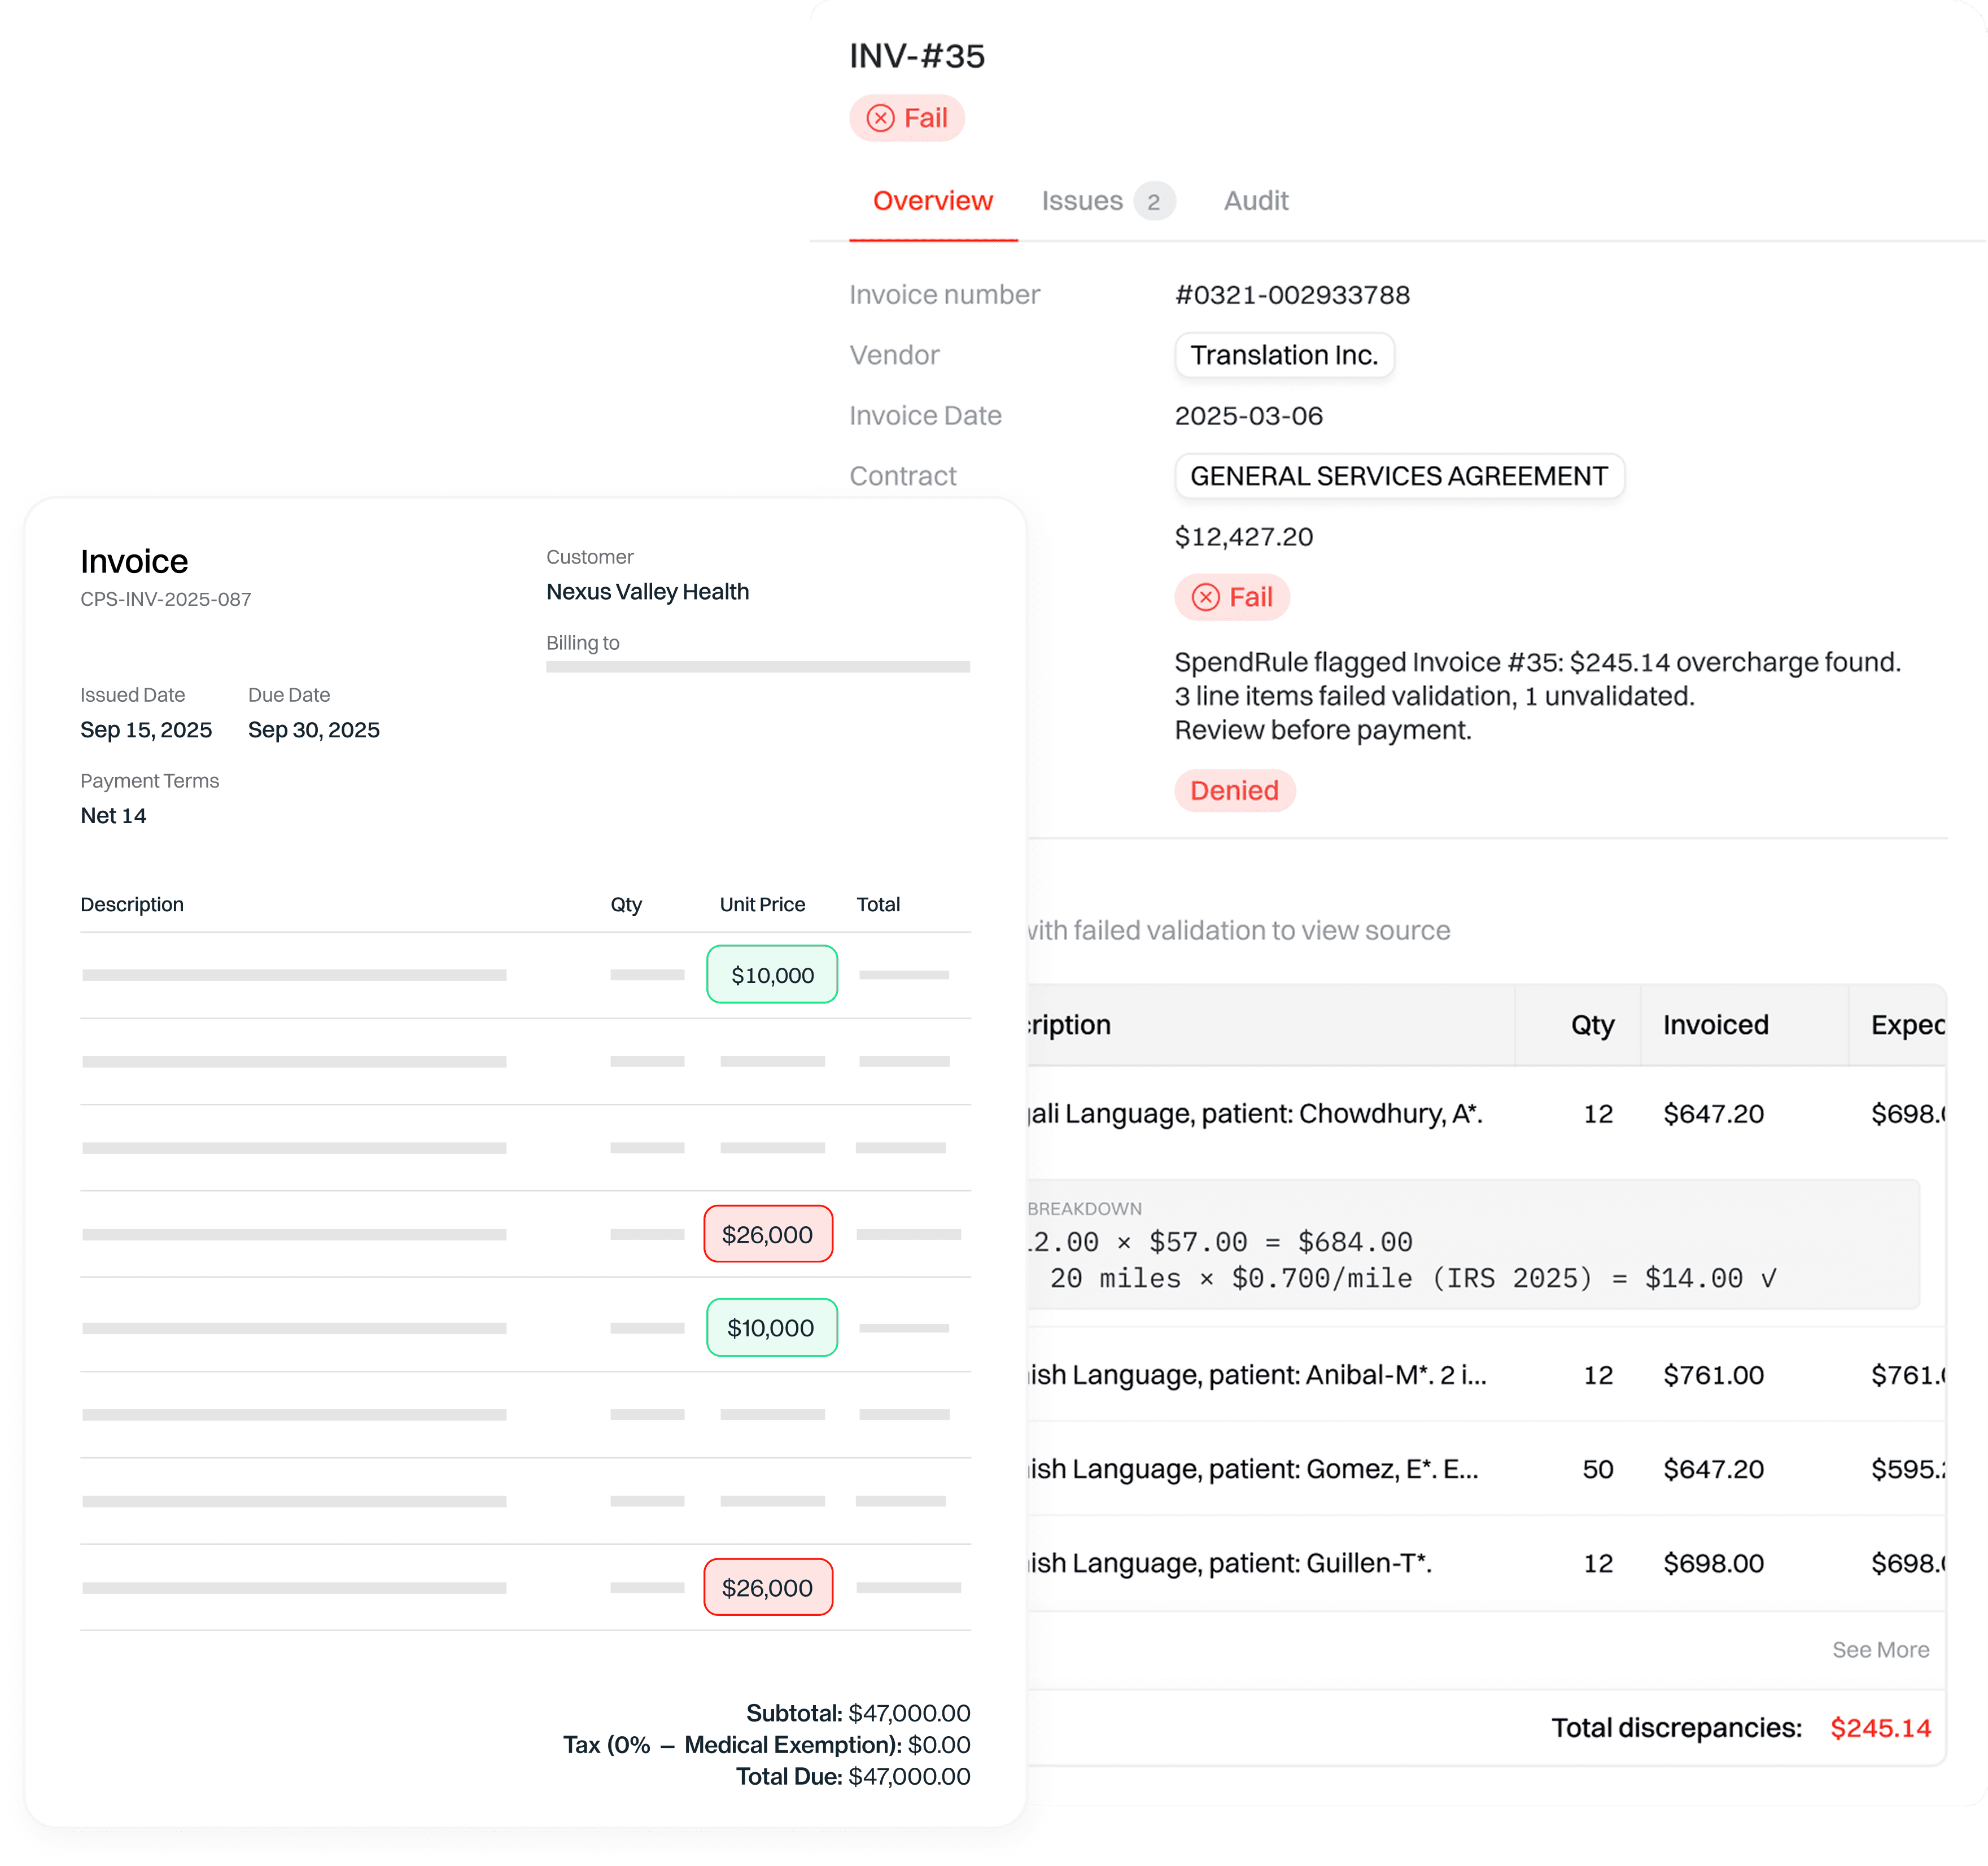The height and width of the screenshot is (1866, 1988).
Task: Click the second green $10,000 unit price
Action: pyautogui.click(x=770, y=1328)
